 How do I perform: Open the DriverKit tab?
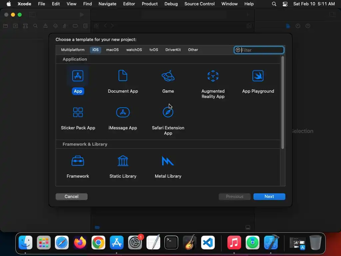pyautogui.click(x=173, y=50)
